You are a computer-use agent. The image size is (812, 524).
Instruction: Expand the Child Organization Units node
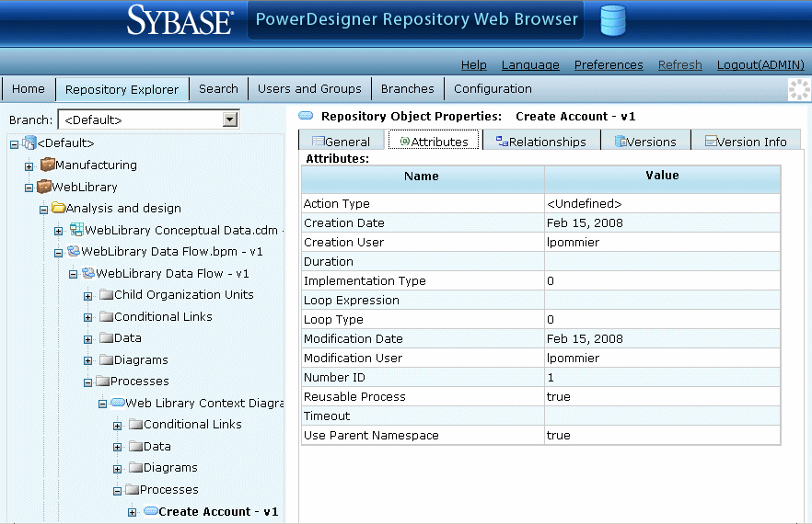tap(88, 296)
